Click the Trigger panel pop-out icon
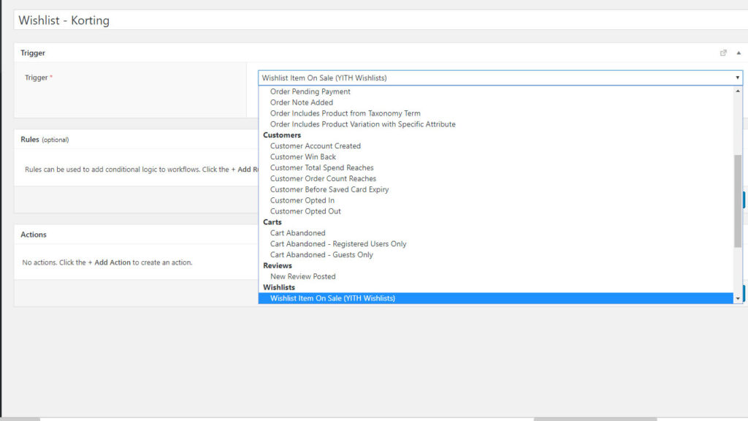Viewport: 748px width, 421px height. click(x=723, y=53)
